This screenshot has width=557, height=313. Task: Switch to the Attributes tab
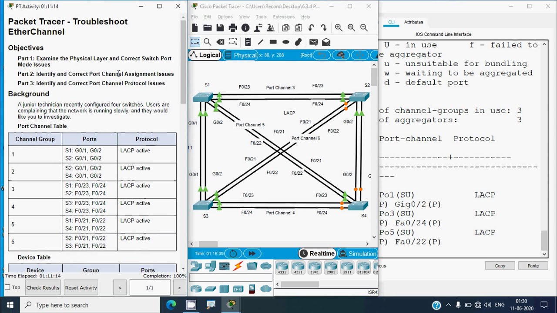(413, 22)
